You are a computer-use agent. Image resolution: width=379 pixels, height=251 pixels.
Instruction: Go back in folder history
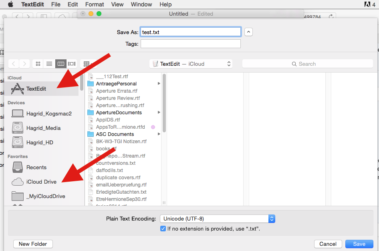click(14, 64)
